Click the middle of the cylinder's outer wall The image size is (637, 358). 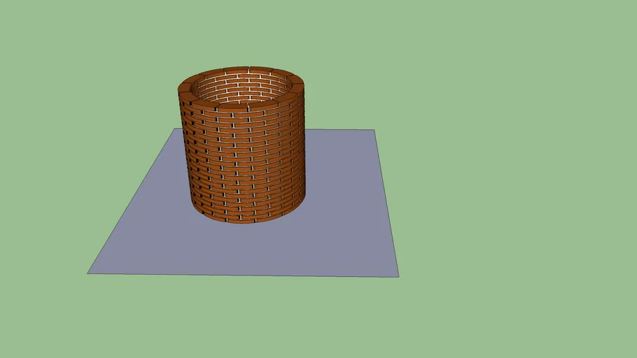[243, 159]
